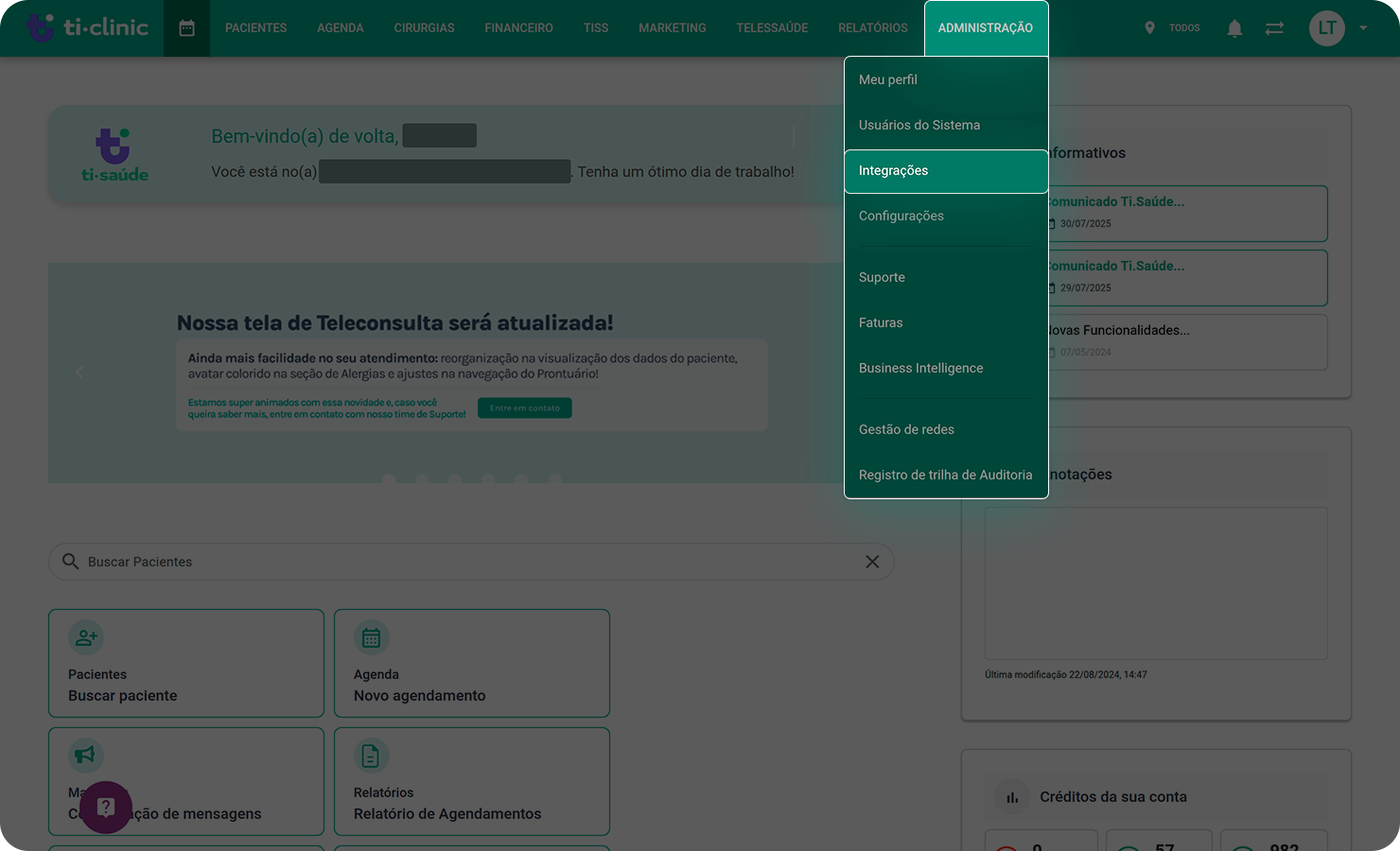Open Suporte menu item

click(x=946, y=277)
